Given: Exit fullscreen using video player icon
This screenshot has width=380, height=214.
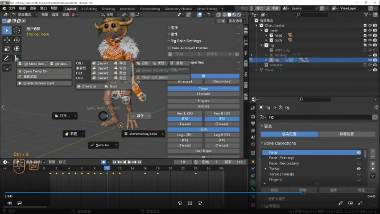Looking at the screenshot, I should pyautogui.click(x=360, y=203).
